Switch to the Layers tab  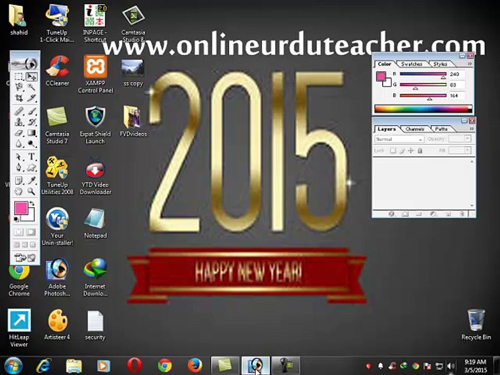pyautogui.click(x=386, y=129)
